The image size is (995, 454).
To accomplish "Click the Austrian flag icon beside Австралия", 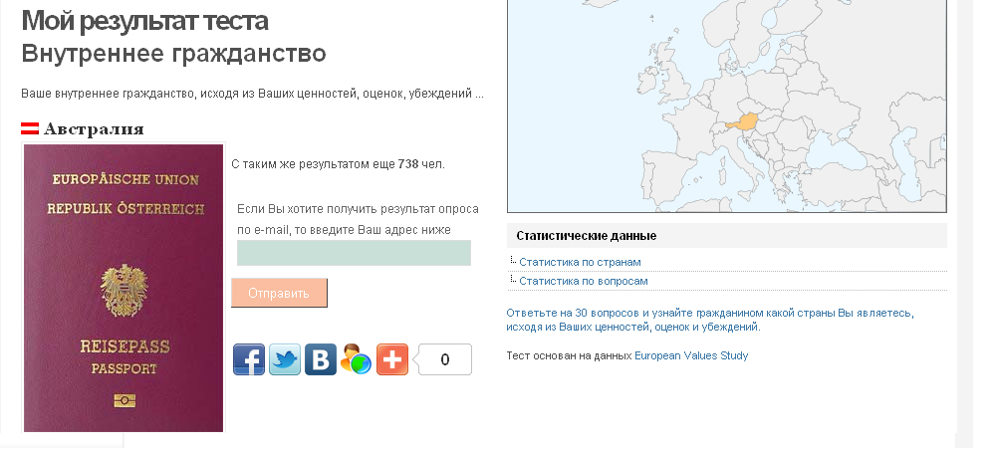I will (x=30, y=128).
